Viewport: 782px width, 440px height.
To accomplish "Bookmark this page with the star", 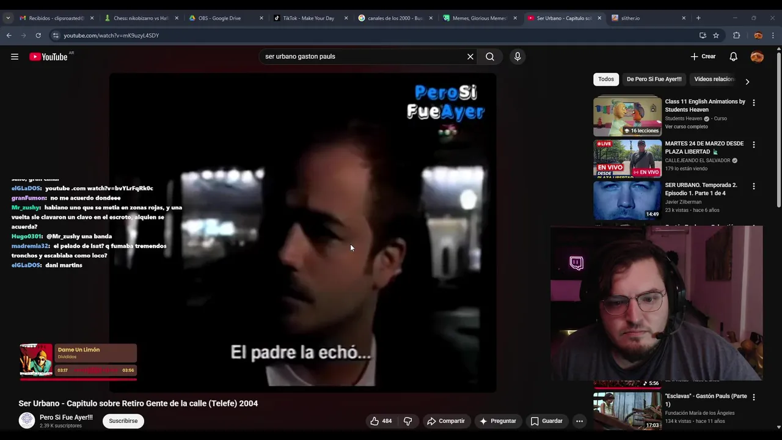I will pos(716,35).
